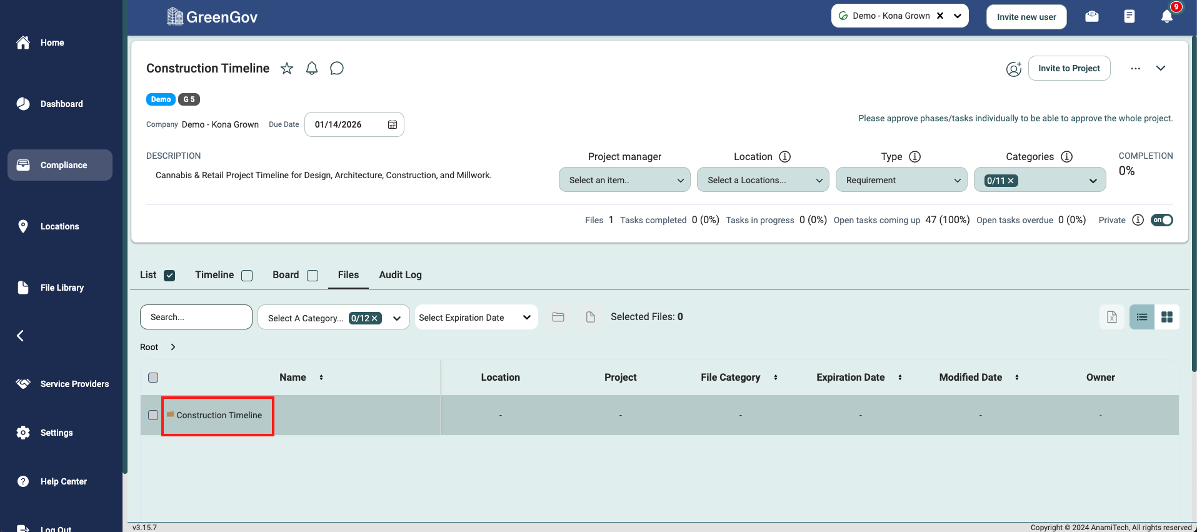Click the file Search input field
Screen dimensions: 1197x532
coord(196,317)
